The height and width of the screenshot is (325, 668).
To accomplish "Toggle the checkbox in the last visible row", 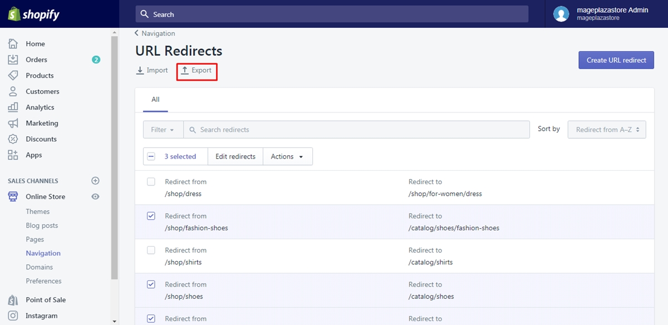I will click(151, 319).
